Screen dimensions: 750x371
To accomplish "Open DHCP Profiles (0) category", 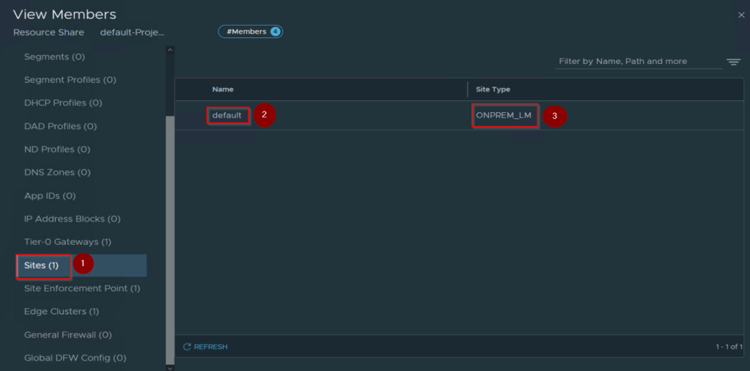I will [63, 103].
